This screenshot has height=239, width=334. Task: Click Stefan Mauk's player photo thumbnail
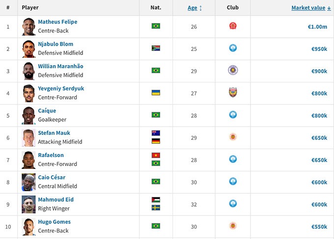click(28, 137)
